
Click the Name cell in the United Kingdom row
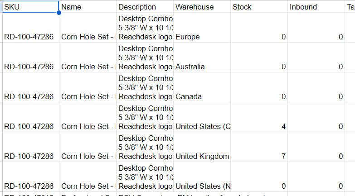pos(88,156)
